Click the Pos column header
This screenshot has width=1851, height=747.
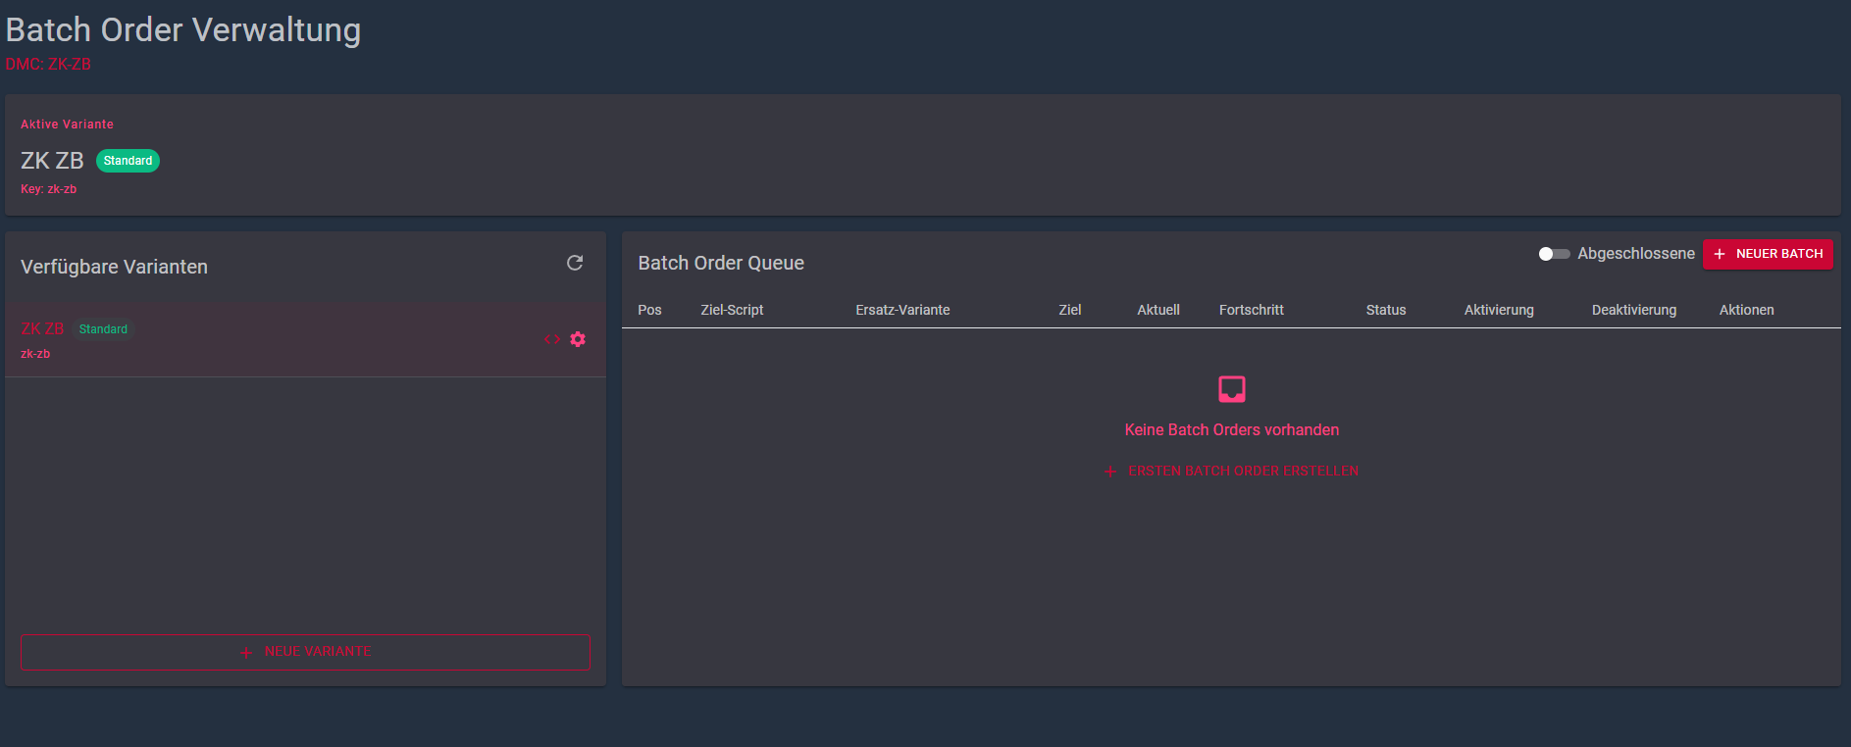[649, 310]
